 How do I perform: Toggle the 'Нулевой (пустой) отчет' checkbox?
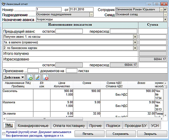pos(4,134)
